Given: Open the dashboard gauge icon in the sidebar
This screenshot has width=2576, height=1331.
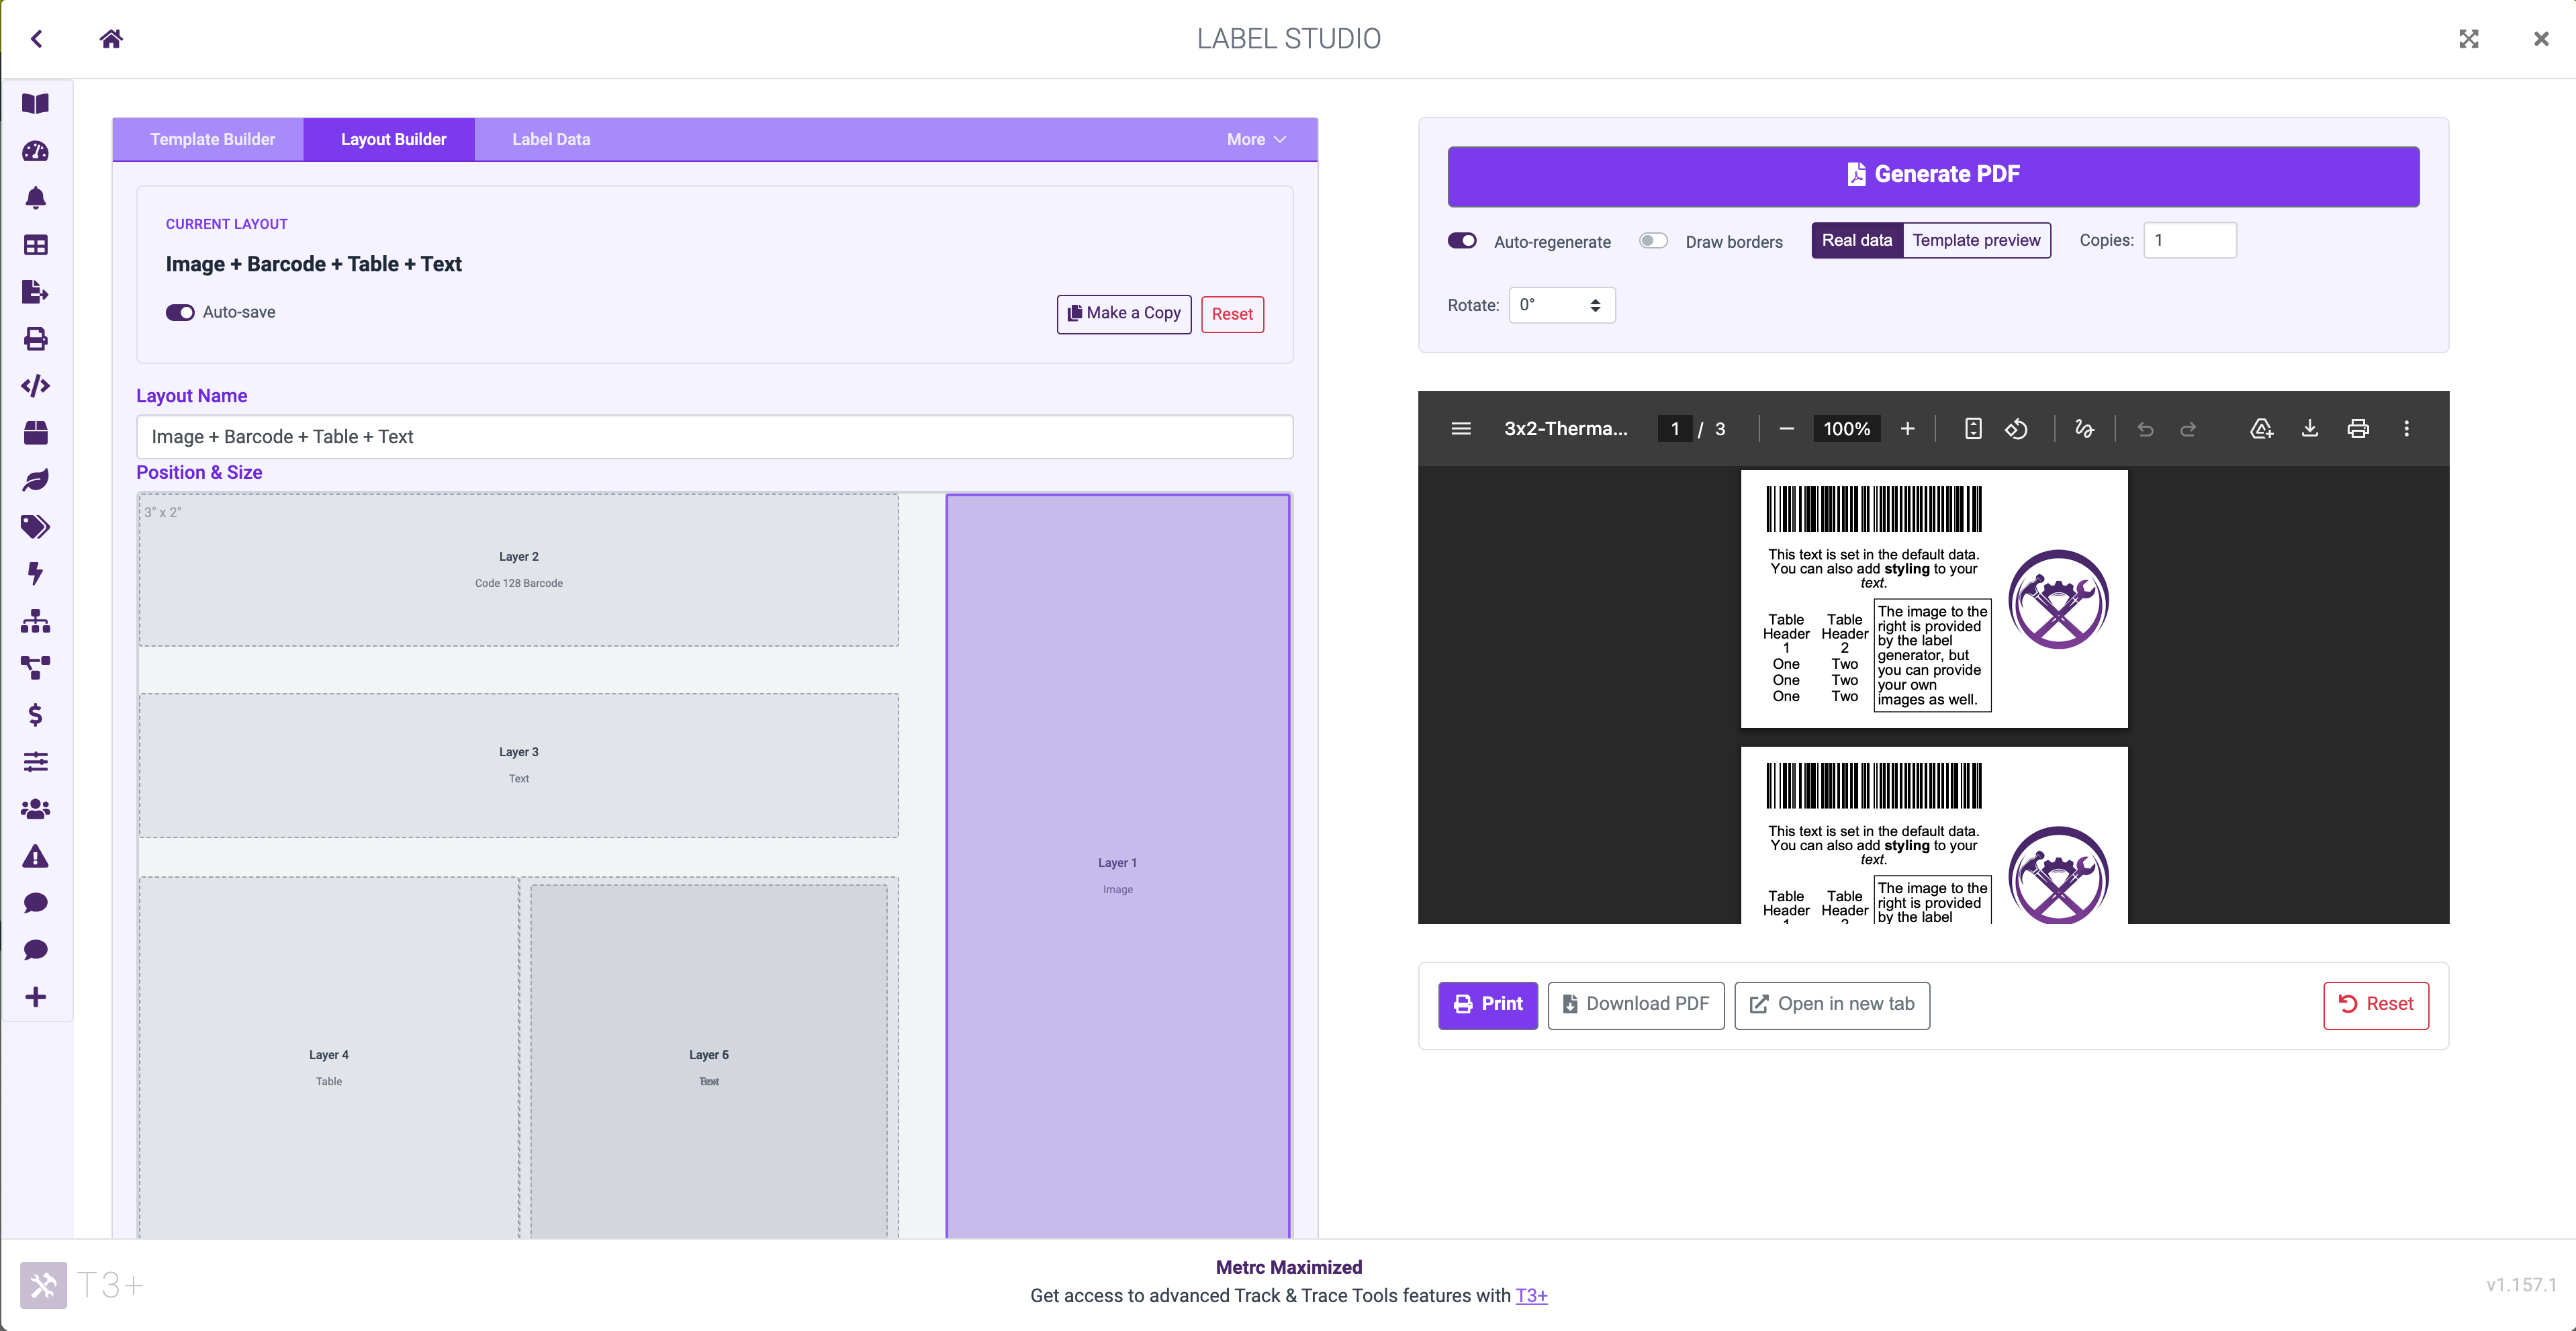Looking at the screenshot, I should tap(36, 151).
